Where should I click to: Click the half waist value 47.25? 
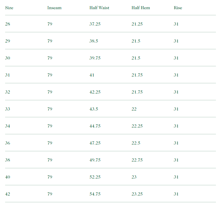95,143
